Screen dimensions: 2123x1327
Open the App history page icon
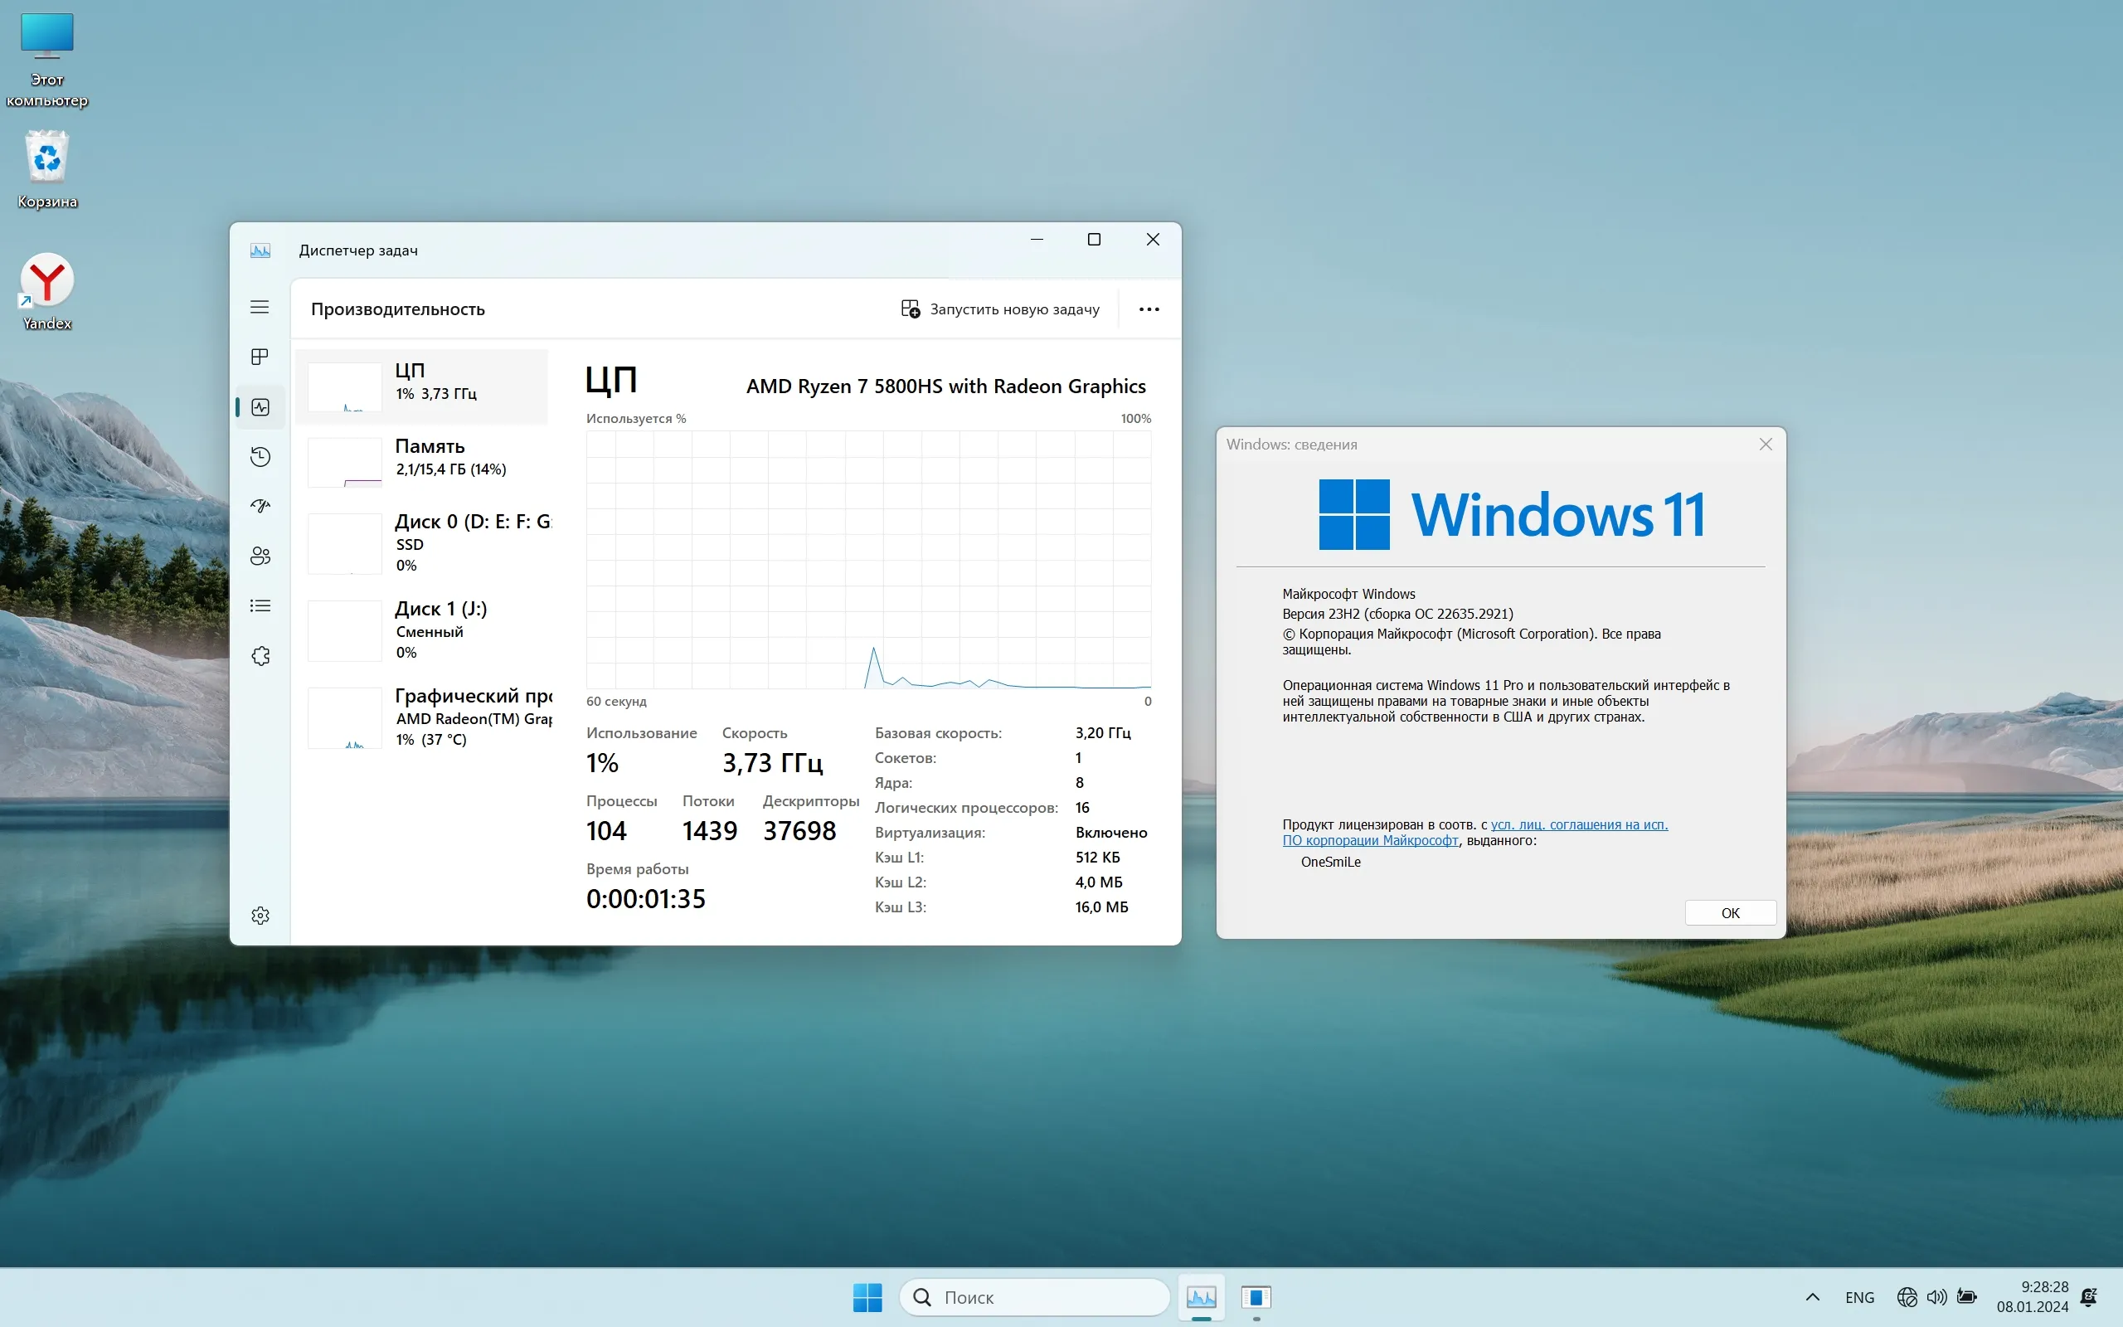click(260, 456)
